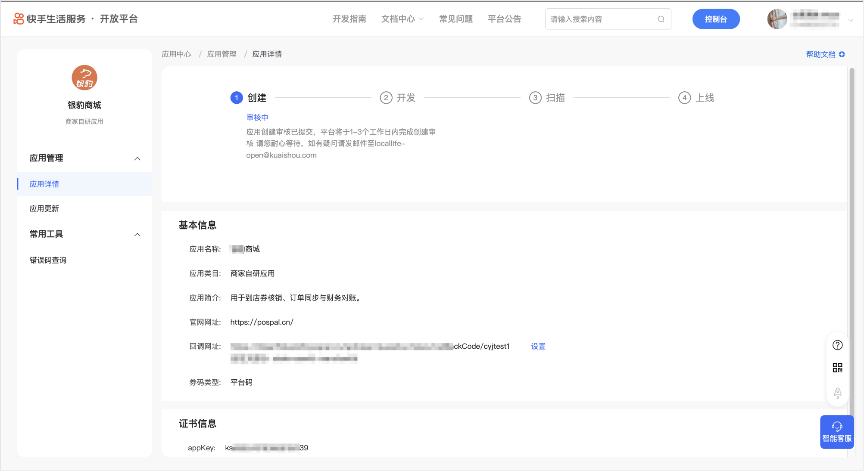Viewport: 864px width, 471px height.
Task: Show the QR code icon
Action: pyautogui.click(x=837, y=368)
